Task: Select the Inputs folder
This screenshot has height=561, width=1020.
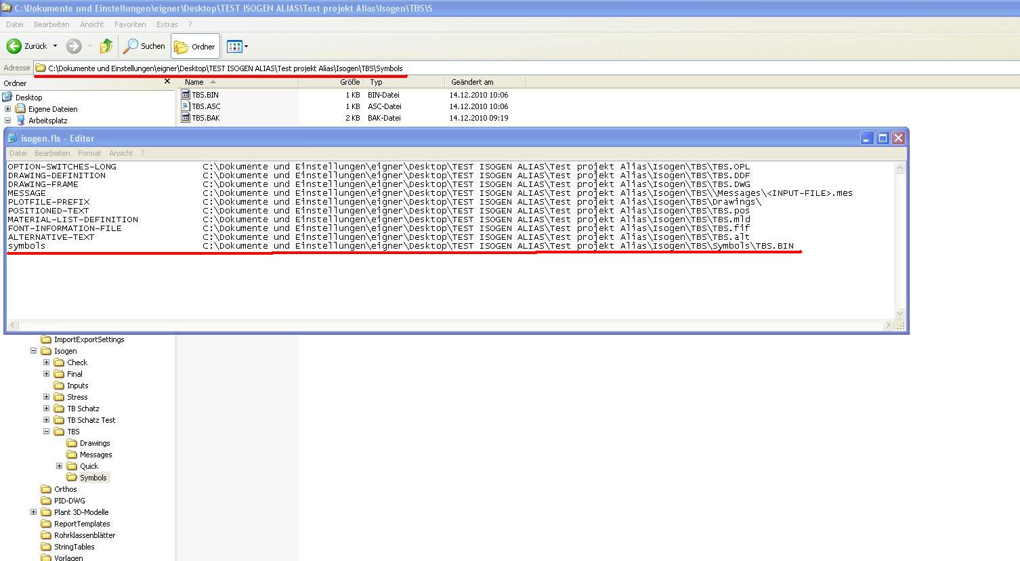Action: click(77, 386)
